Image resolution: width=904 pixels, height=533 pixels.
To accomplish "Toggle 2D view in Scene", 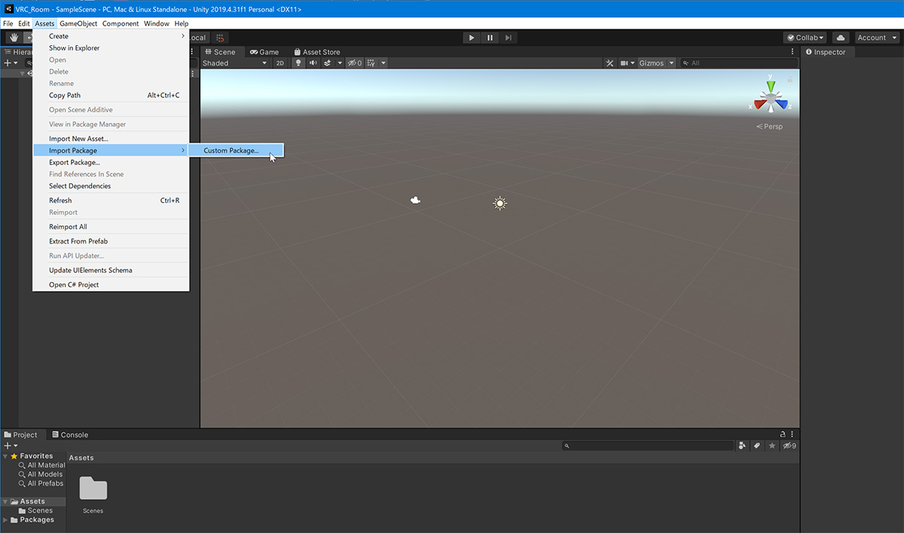I will (280, 63).
